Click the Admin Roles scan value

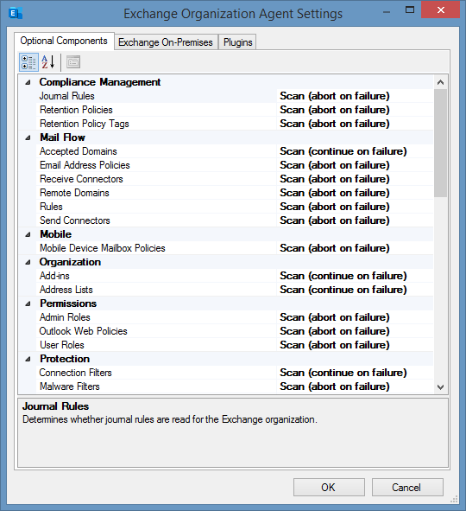click(356, 317)
